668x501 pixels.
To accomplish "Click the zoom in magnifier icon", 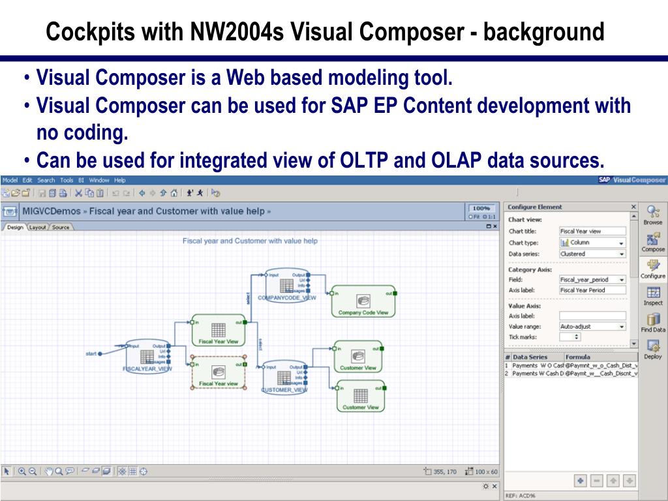I will point(22,471).
